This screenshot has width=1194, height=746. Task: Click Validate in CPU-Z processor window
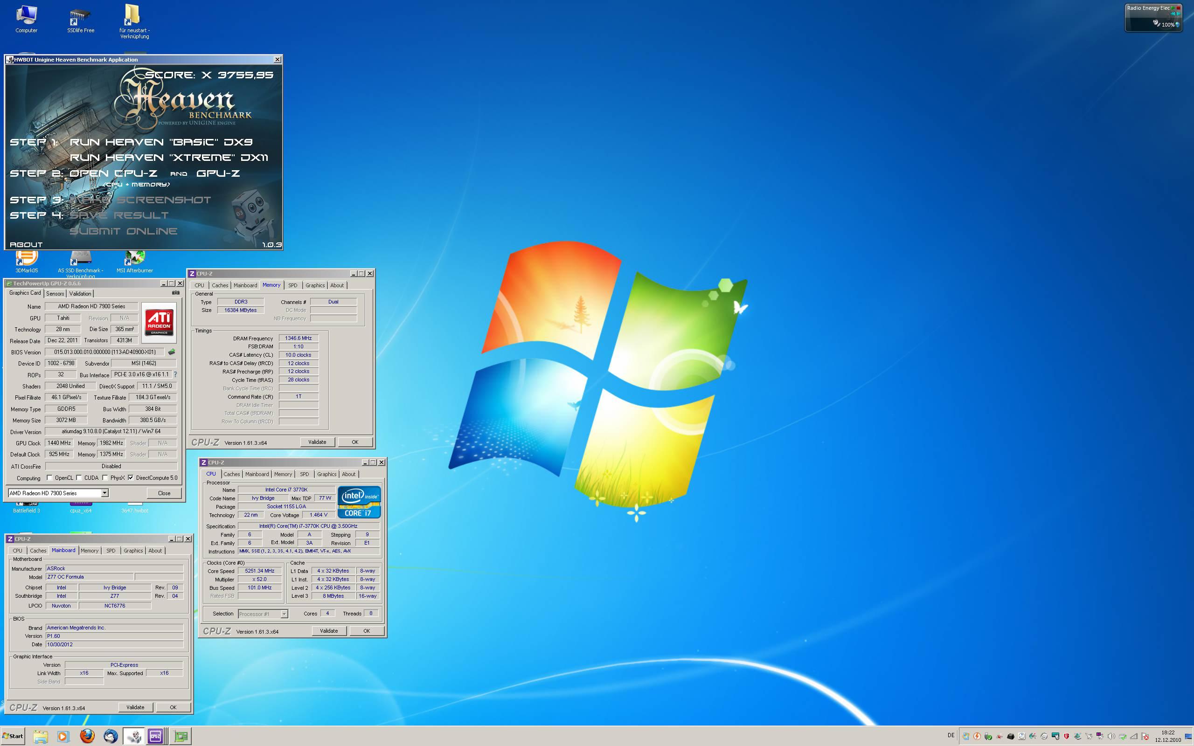329,631
